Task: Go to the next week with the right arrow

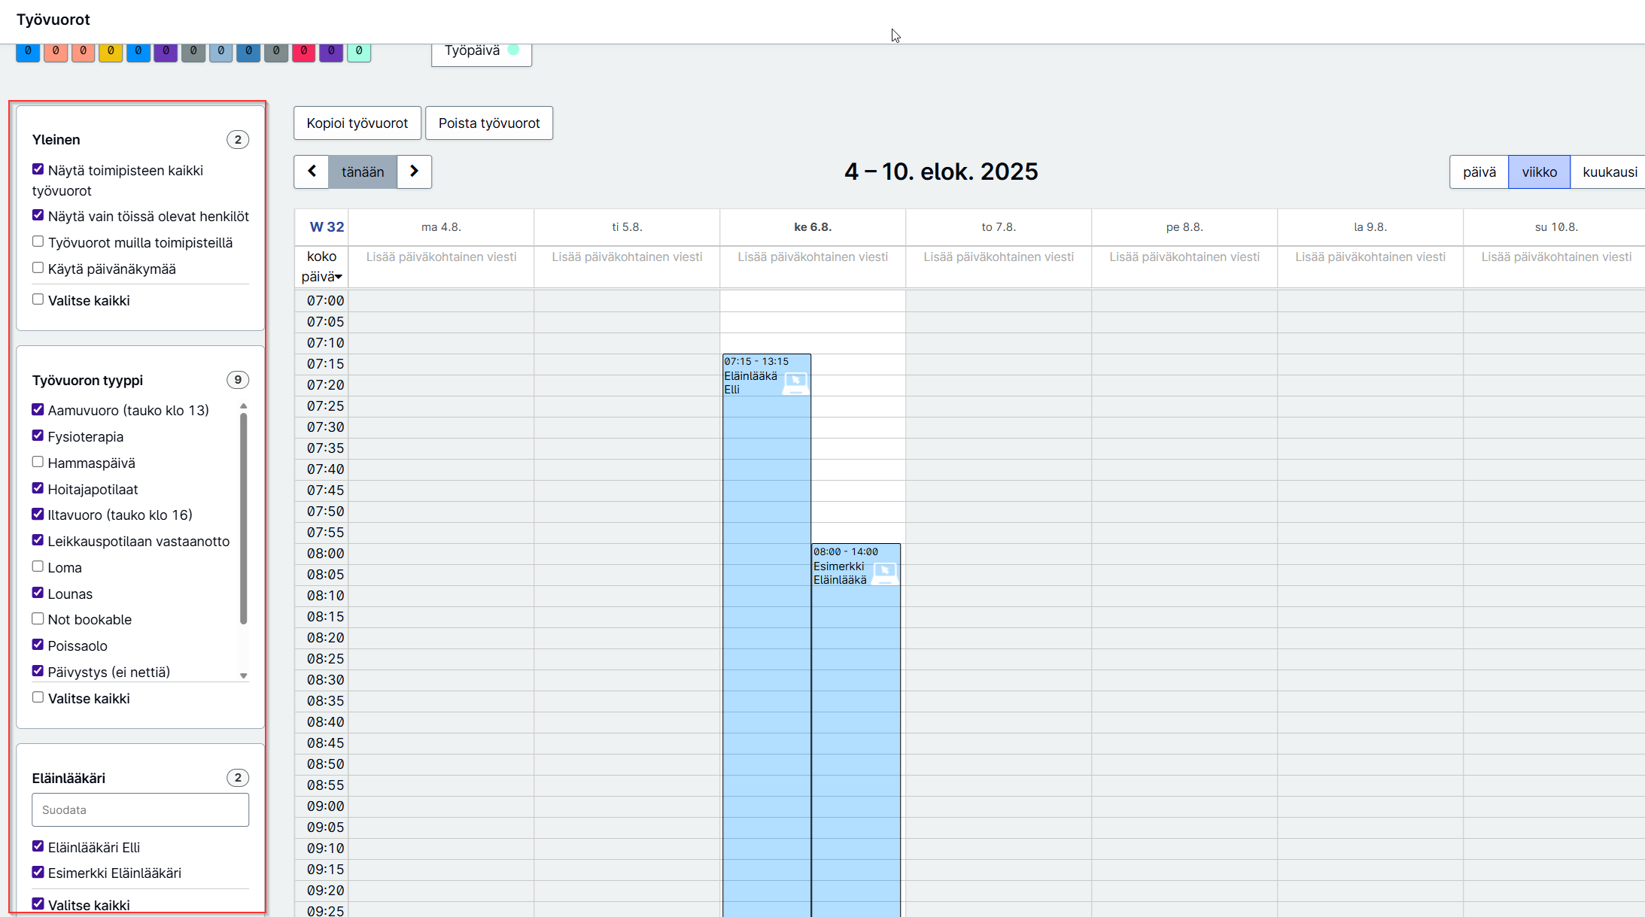Action: point(414,172)
